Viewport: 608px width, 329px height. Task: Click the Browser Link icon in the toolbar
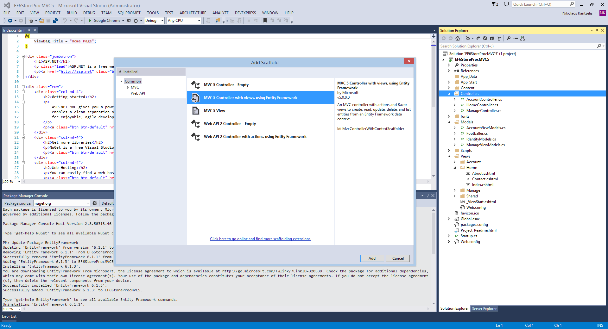tap(129, 21)
